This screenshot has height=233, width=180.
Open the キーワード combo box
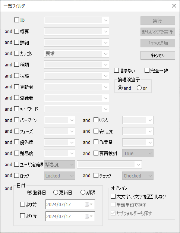76,109
